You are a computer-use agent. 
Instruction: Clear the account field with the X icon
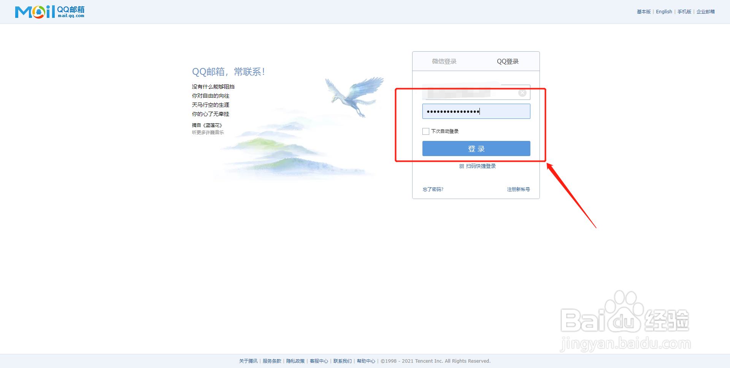pyautogui.click(x=522, y=93)
